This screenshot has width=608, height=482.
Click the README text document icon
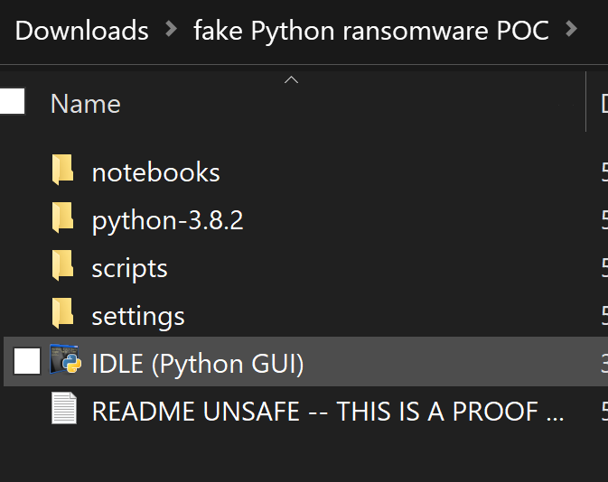[x=64, y=411]
